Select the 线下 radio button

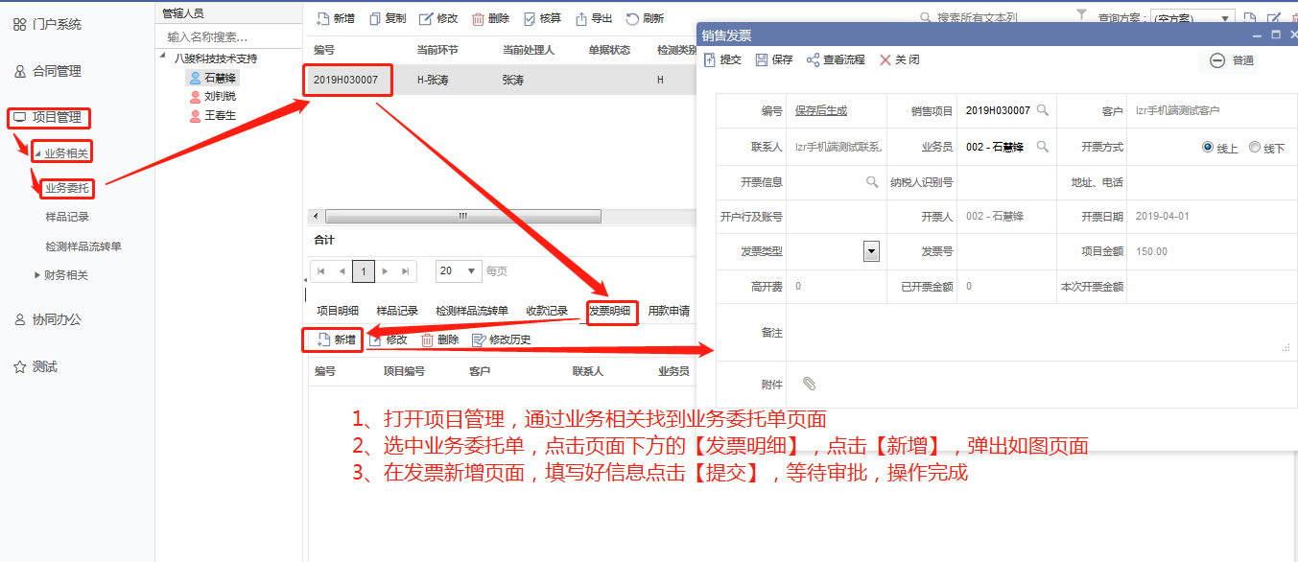click(x=1255, y=148)
